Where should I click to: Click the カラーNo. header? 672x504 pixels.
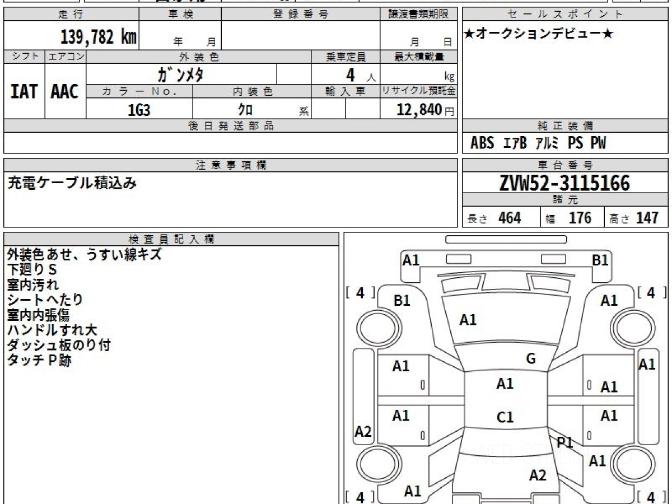[139, 91]
